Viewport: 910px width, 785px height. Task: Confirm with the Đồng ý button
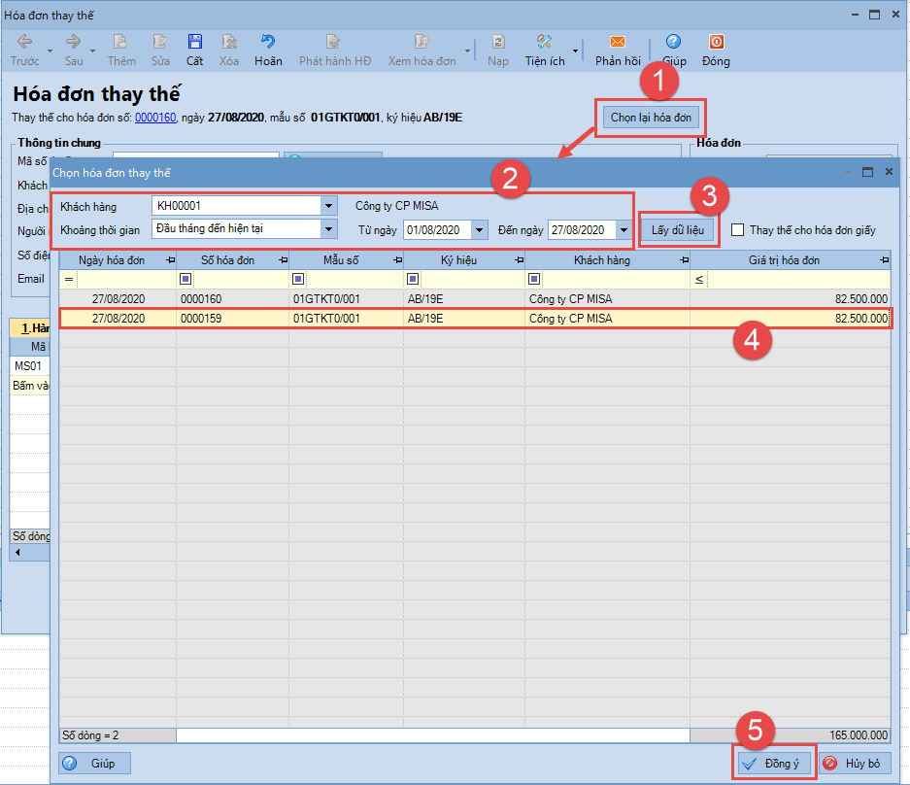pyautogui.click(x=774, y=763)
